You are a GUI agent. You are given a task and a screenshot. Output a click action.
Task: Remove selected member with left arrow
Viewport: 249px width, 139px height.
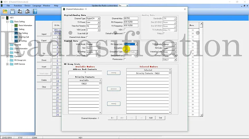click(114, 89)
